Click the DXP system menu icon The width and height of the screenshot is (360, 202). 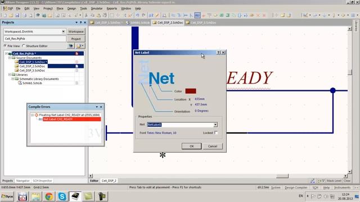[8, 8]
